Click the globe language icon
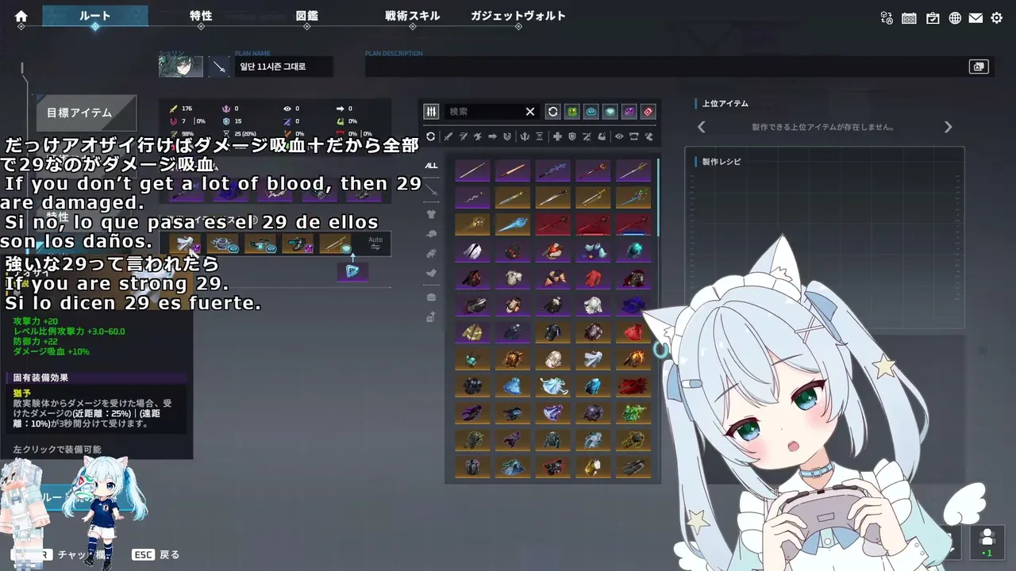1016x571 pixels. (x=955, y=17)
